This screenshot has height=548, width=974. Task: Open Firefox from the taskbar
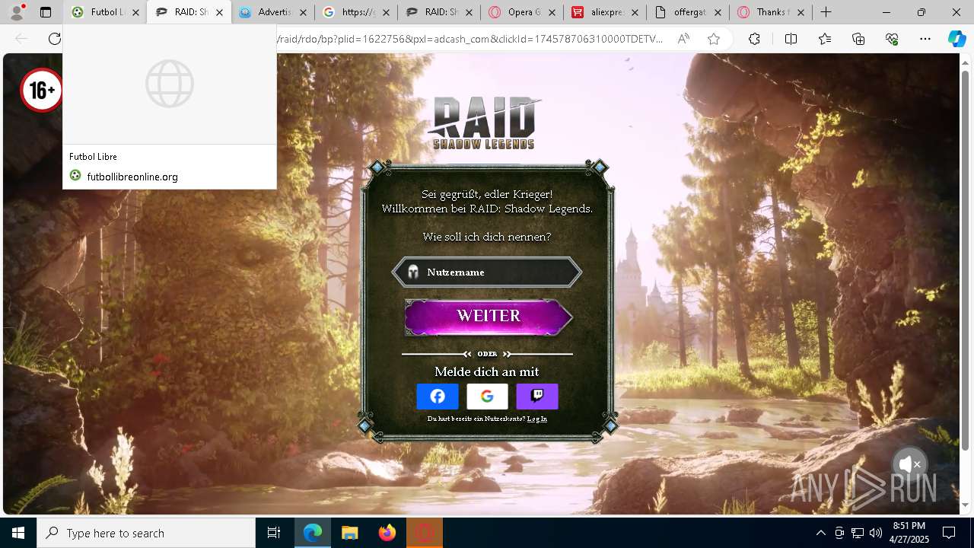click(x=387, y=533)
